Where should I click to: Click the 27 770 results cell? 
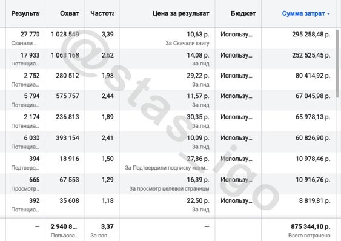(30, 34)
